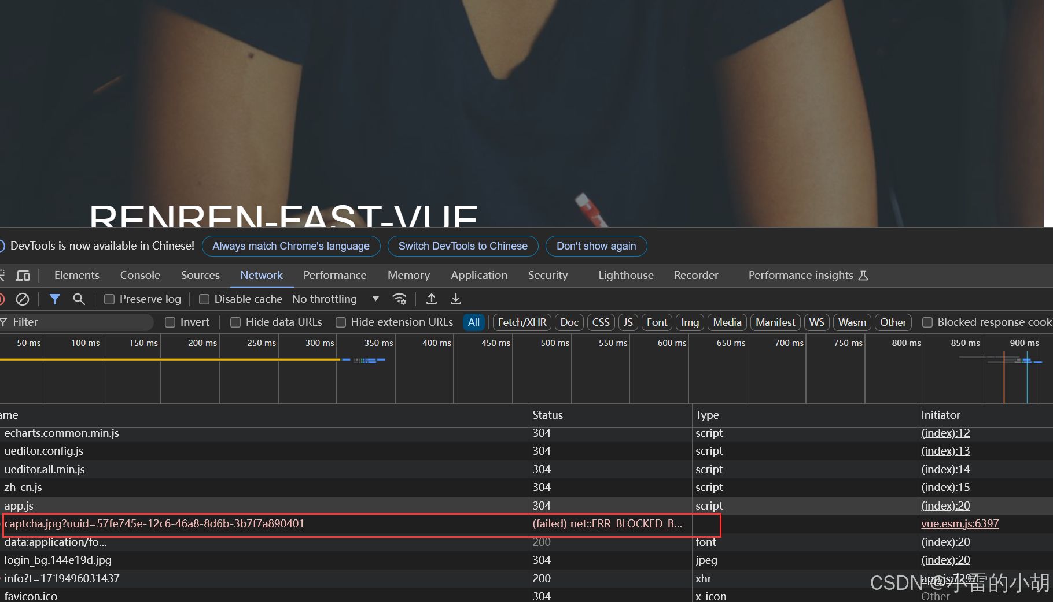Select favicon.ico request row

pyautogui.click(x=526, y=596)
